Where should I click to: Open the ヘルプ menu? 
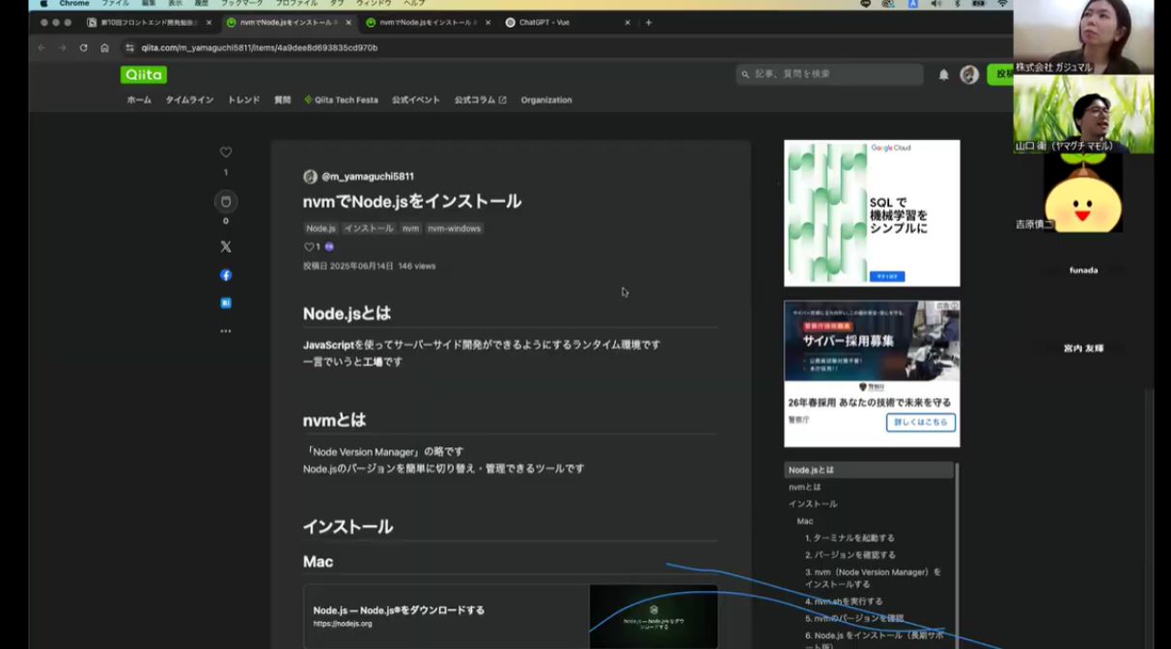coord(414,4)
